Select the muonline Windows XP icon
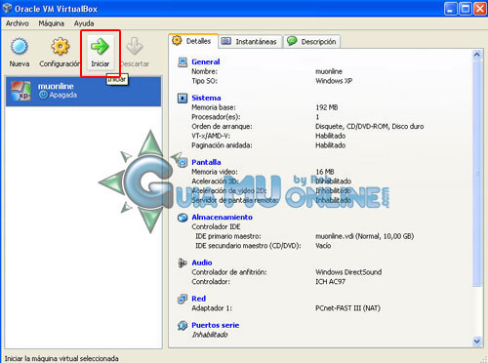The width and height of the screenshot is (488, 363). click(20, 91)
